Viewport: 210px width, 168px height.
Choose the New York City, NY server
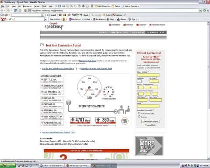point(52,117)
